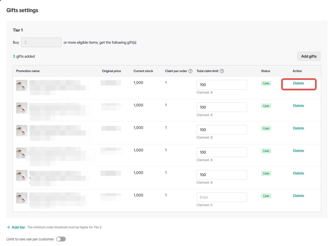Focus the empty Total claim limit field

(222, 197)
